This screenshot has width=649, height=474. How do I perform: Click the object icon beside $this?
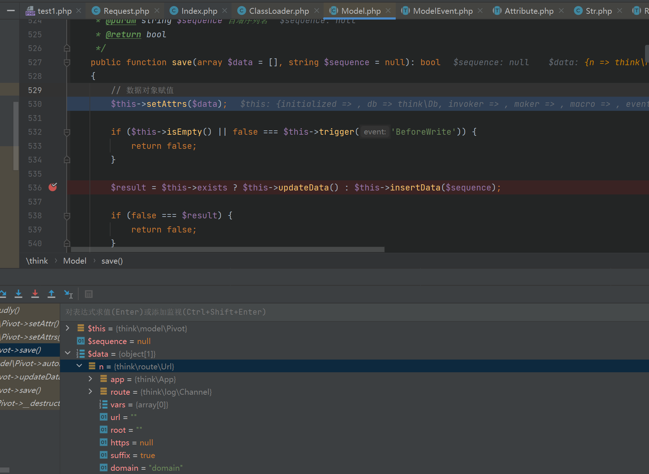coord(81,328)
